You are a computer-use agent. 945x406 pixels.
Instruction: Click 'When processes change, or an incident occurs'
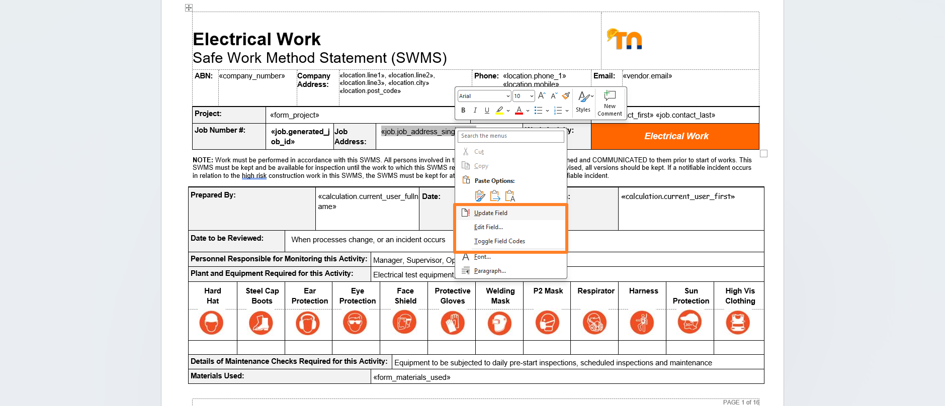tap(368, 240)
